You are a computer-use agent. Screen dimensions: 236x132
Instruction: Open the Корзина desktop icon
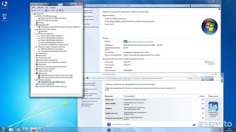(x=5, y=18)
